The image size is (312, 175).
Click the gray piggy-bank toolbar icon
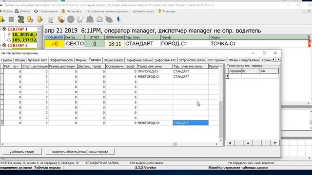pos(109,19)
